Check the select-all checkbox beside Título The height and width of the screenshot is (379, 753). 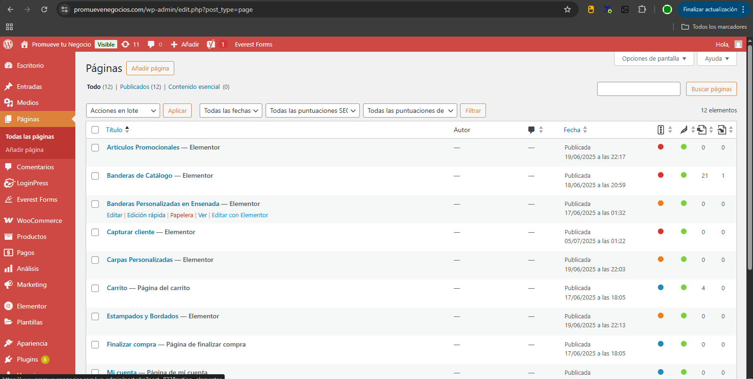(95, 130)
